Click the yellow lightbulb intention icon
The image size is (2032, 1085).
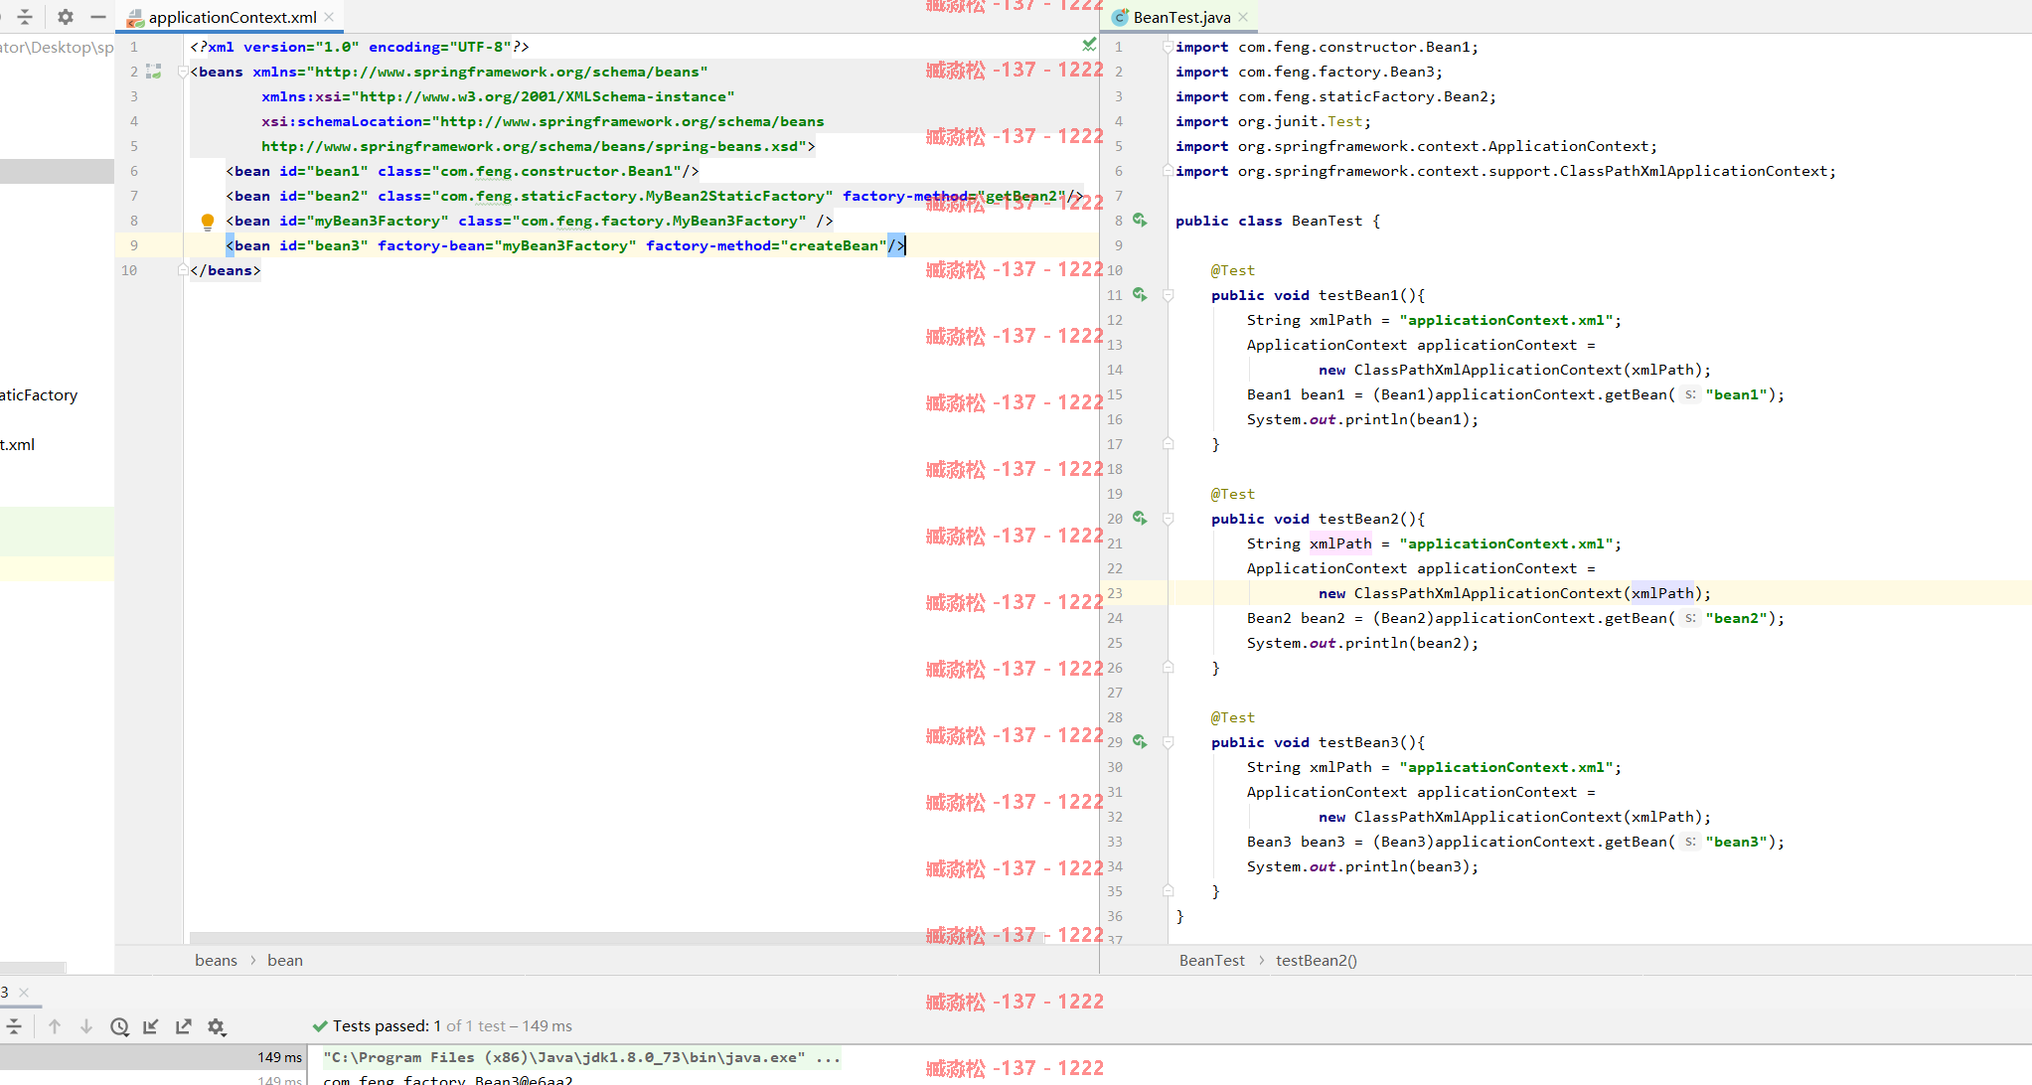pyautogui.click(x=208, y=222)
